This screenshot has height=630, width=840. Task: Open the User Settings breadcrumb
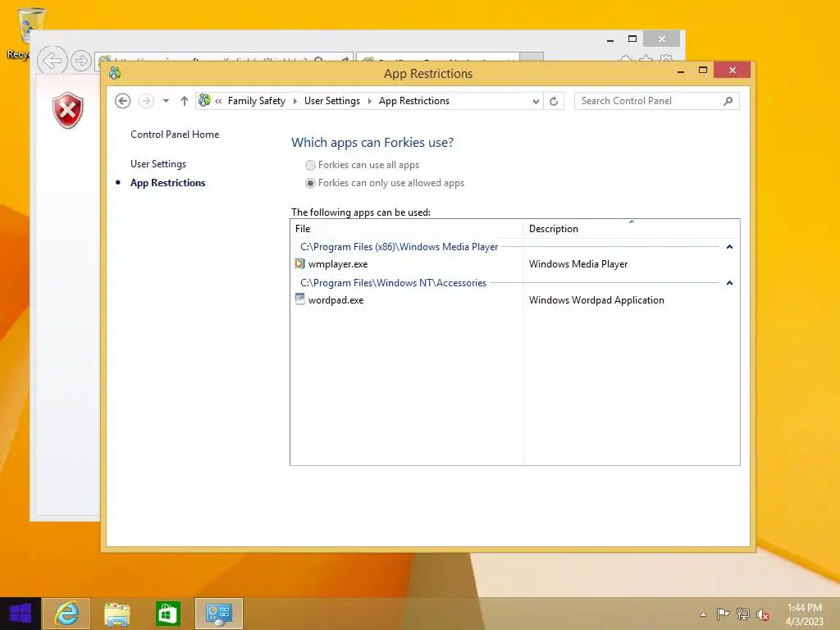pyautogui.click(x=332, y=101)
